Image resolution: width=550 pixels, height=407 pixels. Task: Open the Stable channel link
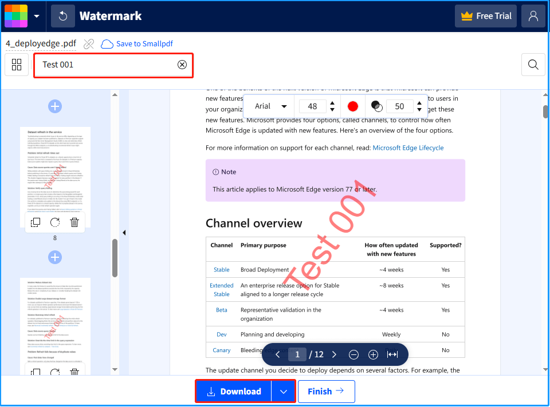[221, 270]
